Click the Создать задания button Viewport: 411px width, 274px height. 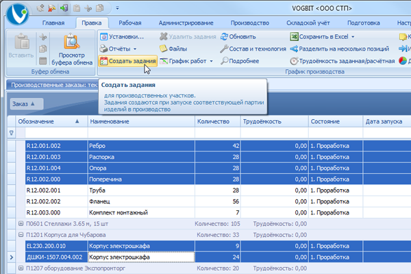128,61
